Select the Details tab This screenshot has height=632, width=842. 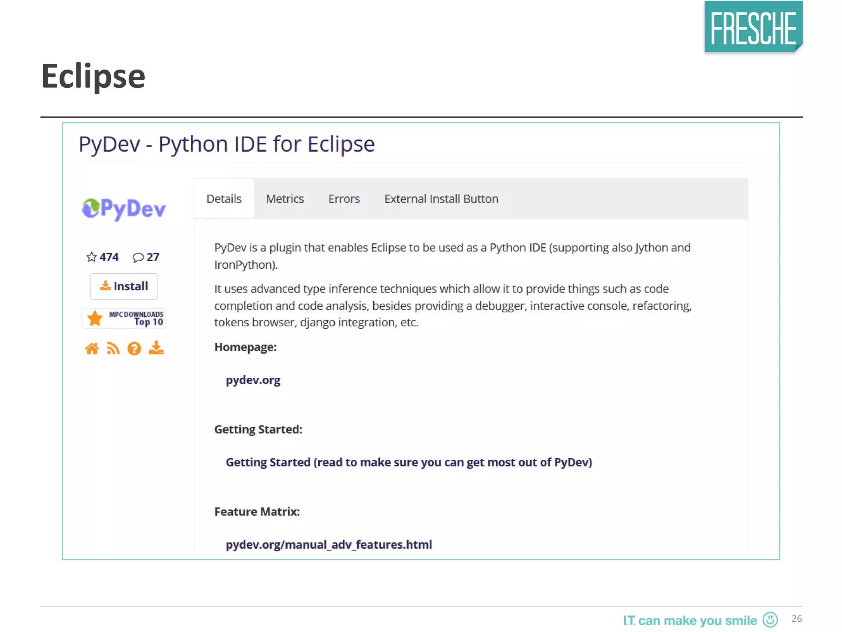[x=224, y=199]
